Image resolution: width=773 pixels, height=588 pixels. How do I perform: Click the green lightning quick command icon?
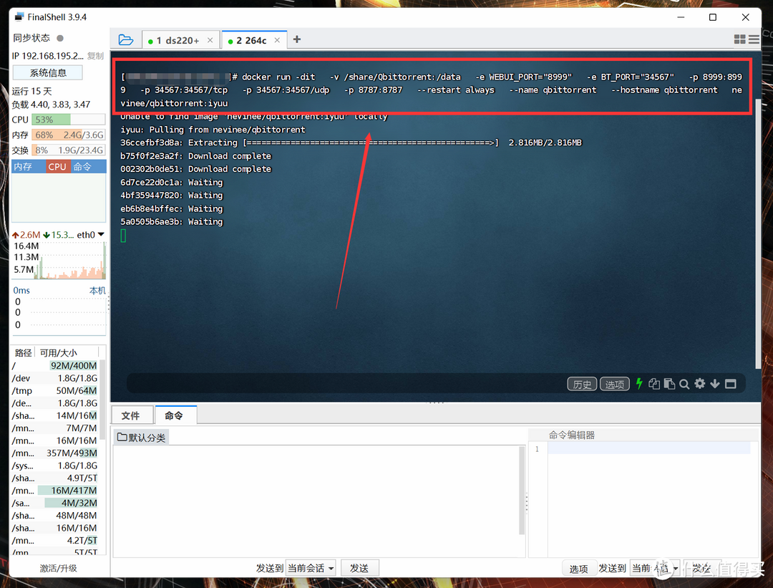tap(639, 384)
